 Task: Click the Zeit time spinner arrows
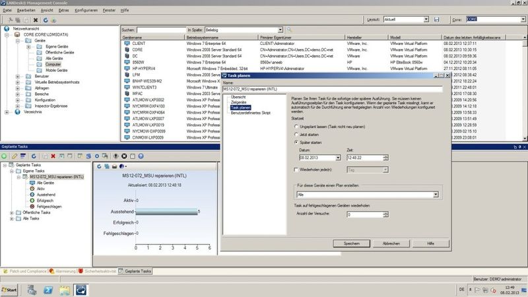(x=385, y=158)
